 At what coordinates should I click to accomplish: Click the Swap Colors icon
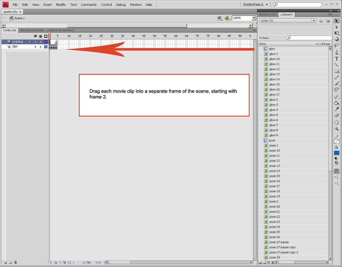[x=336, y=163]
